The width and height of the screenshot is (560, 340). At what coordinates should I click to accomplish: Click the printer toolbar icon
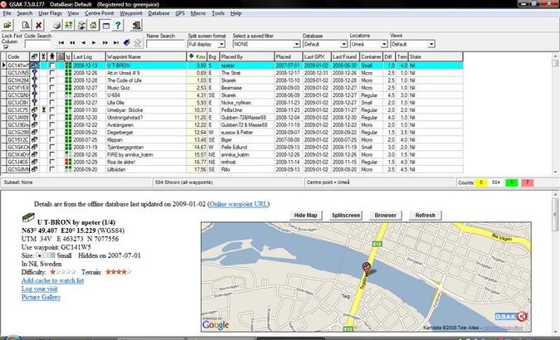point(56,25)
